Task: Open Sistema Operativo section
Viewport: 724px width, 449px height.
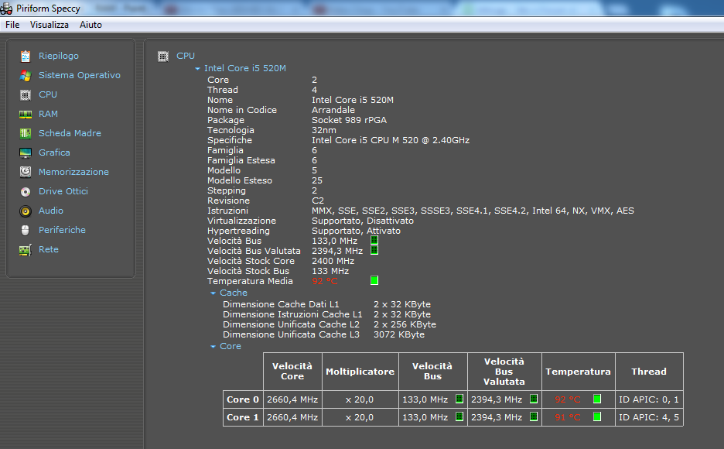Action: [x=80, y=75]
